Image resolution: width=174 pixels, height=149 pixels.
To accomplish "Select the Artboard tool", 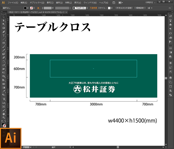I will coord(4,107).
